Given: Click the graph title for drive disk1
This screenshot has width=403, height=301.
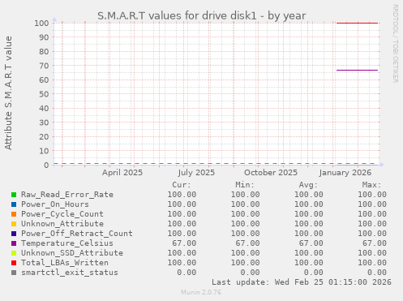Looking at the screenshot, I should coord(202,16).
